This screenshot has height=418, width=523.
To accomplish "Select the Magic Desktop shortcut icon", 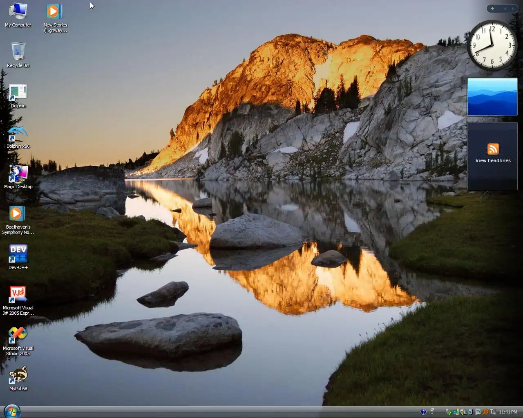I will coord(18,177).
